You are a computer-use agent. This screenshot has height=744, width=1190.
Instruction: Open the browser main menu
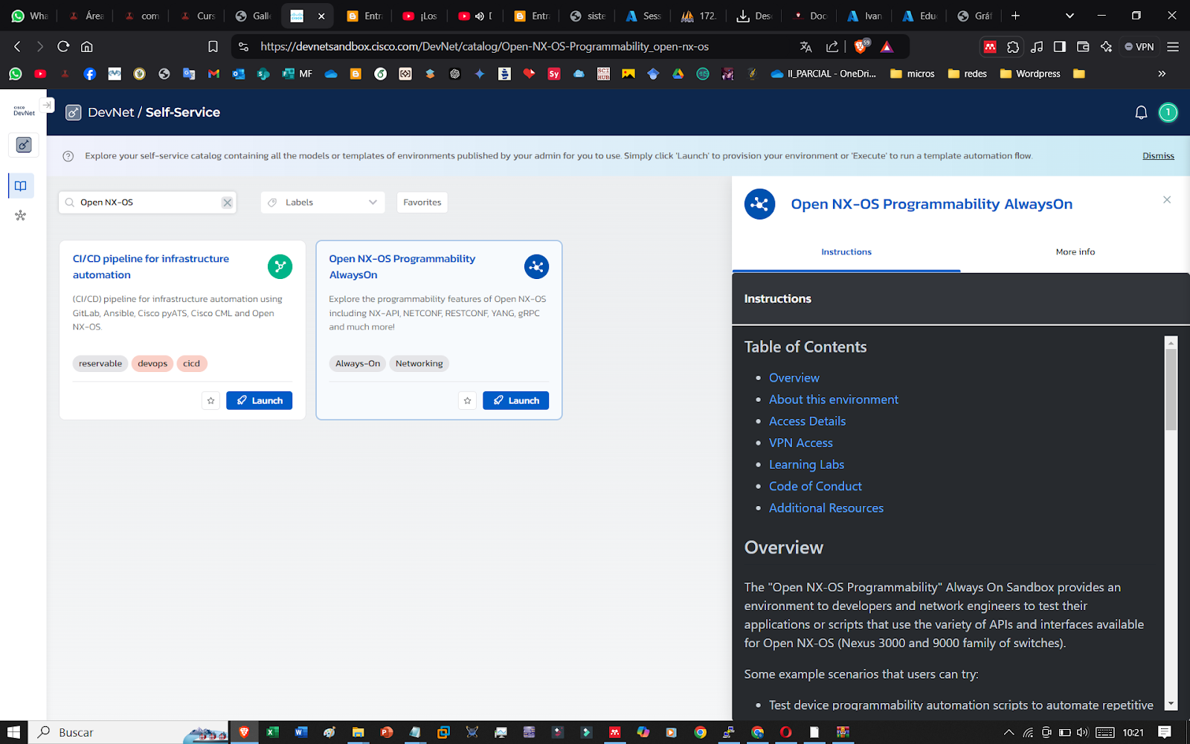[1173, 46]
